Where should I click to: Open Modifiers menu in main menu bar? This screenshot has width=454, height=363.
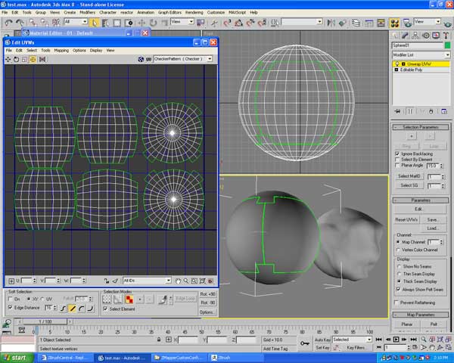click(x=87, y=12)
